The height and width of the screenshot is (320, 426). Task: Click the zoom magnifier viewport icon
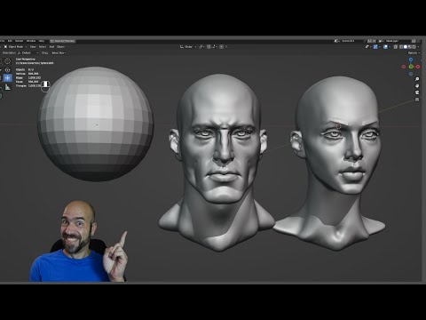coord(417,79)
